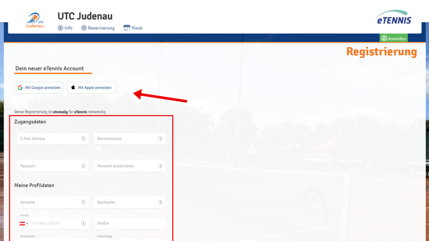Click the info icon in Passwort field
Image resolution: width=429 pixels, height=241 pixels.
[x=83, y=166]
